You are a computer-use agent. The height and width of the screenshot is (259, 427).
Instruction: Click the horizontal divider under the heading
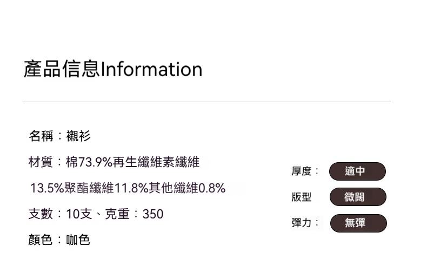[206, 102]
